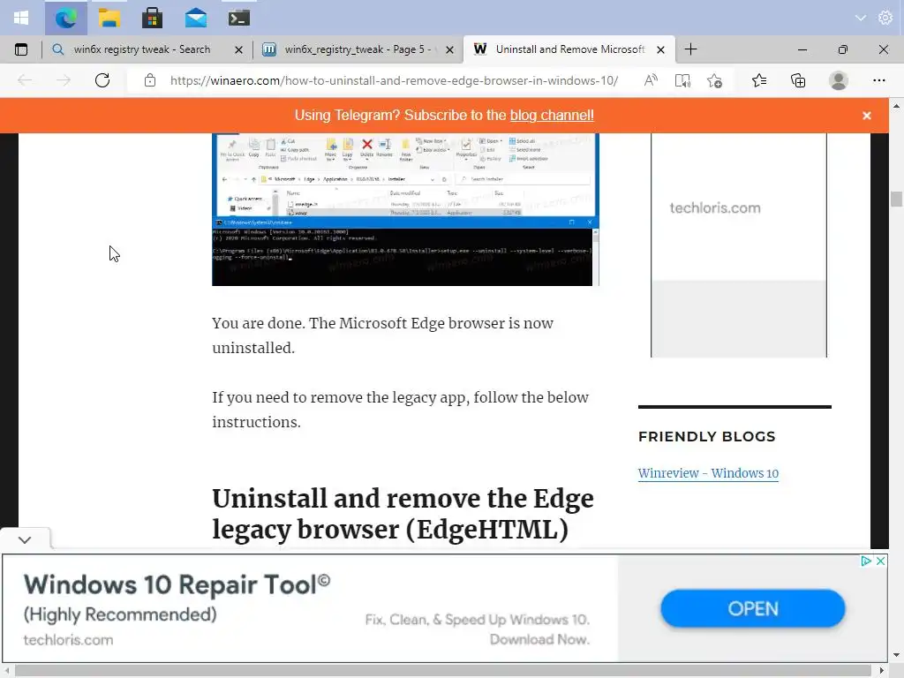Switch to win6x_registry_tweak Page 5 tab
Viewport: 904px width, 678px height.
coord(358,49)
